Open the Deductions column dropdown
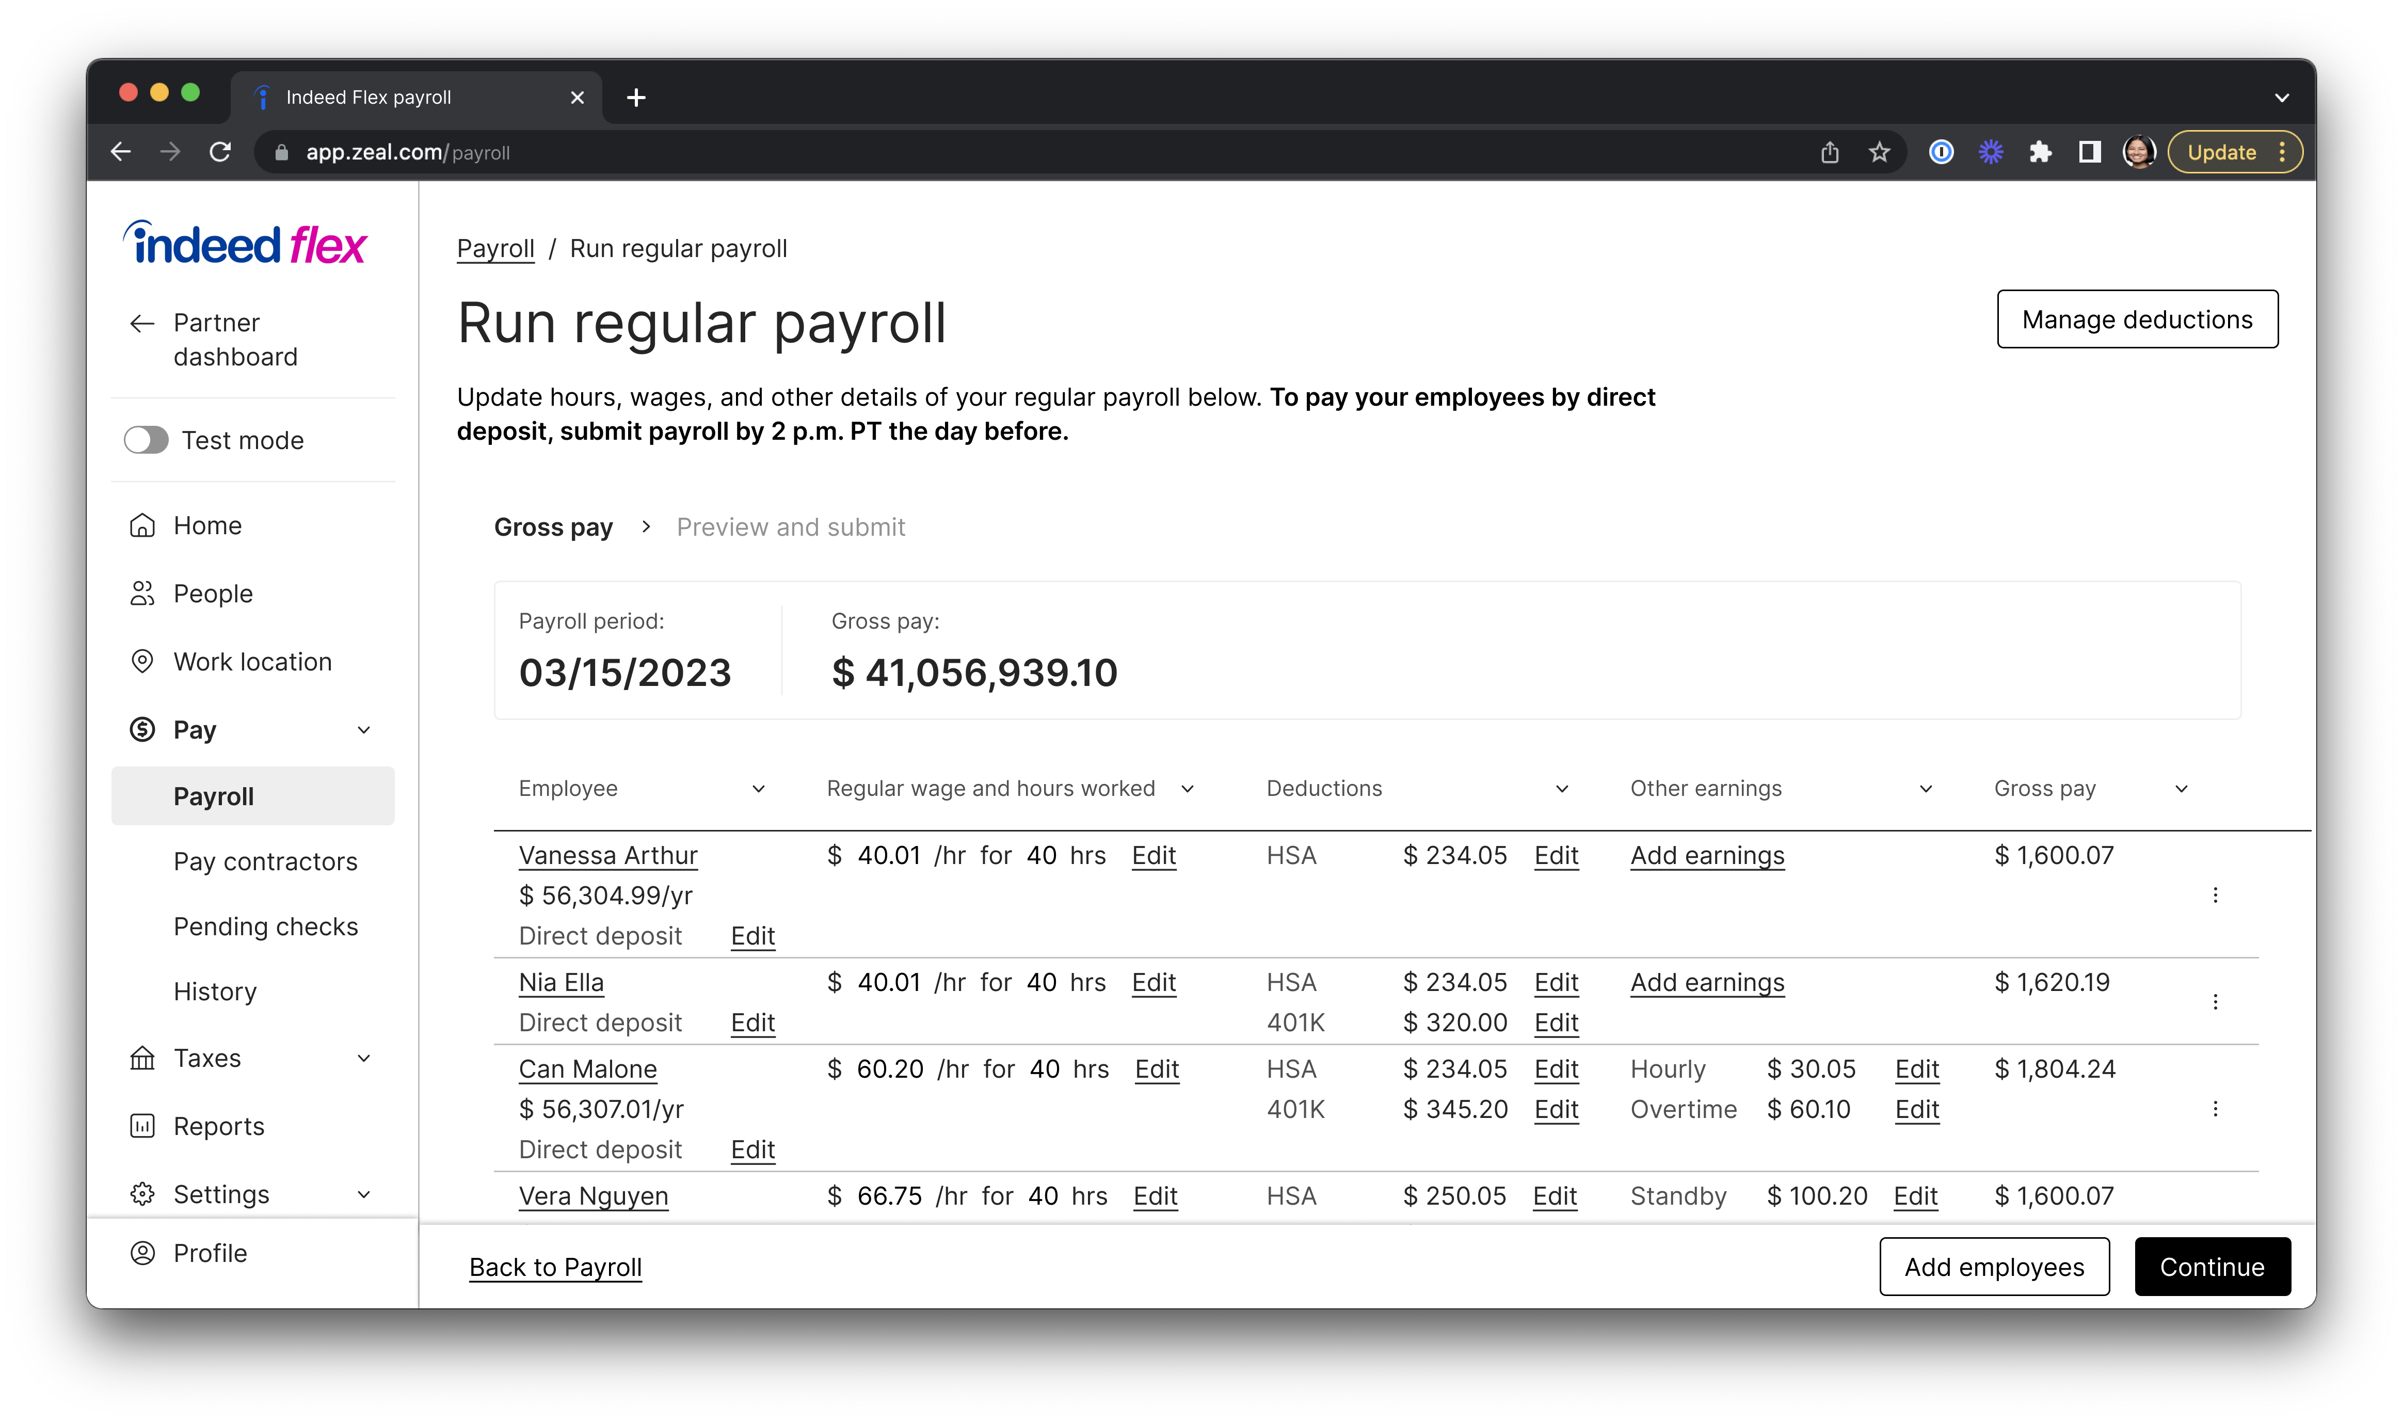 pos(1561,789)
